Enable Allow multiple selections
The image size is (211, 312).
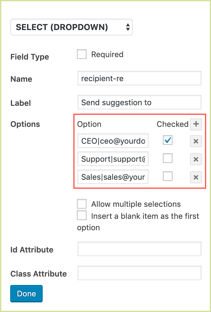[82, 204]
